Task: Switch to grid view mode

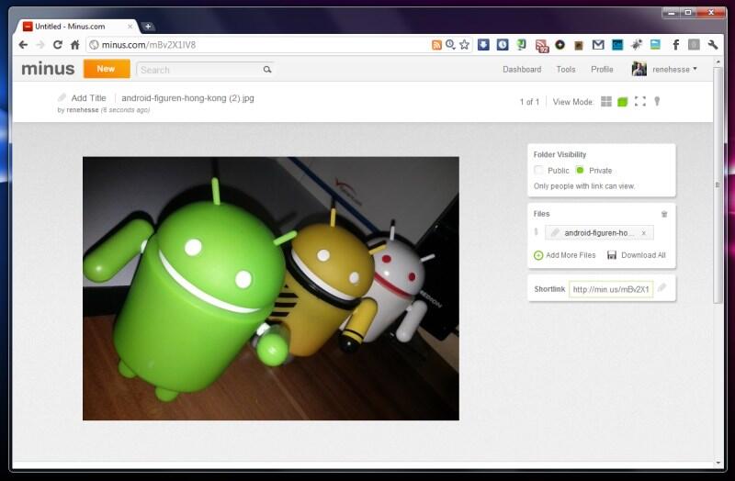Action: pyautogui.click(x=606, y=102)
